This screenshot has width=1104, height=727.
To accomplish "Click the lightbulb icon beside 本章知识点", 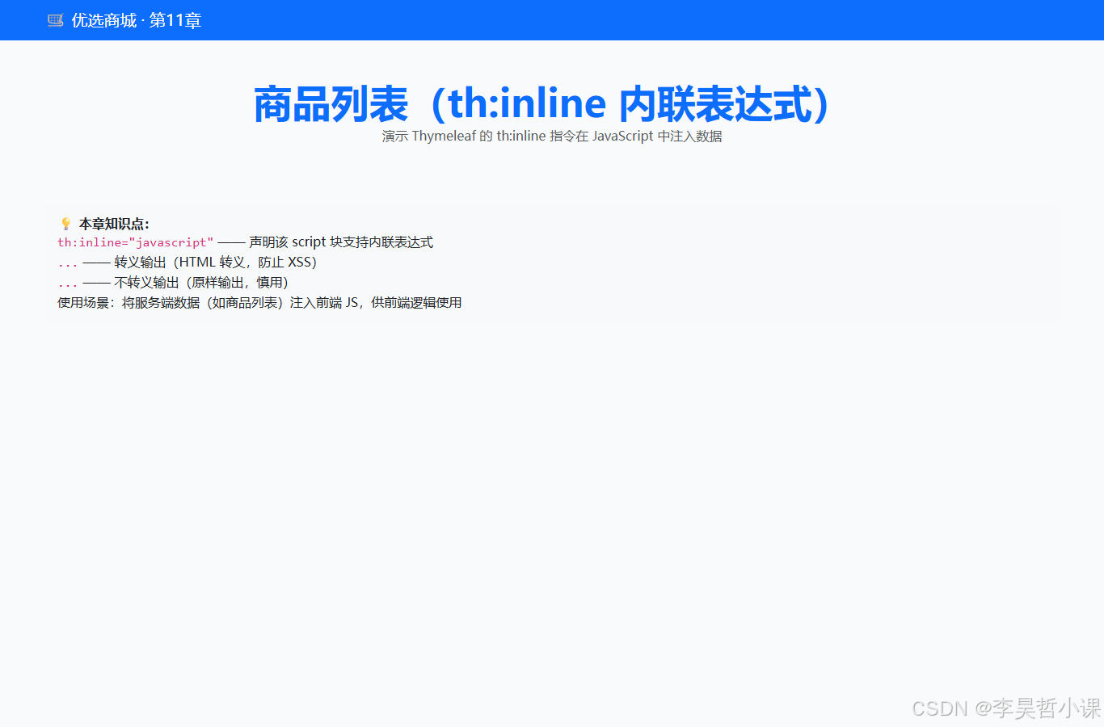I will (66, 224).
